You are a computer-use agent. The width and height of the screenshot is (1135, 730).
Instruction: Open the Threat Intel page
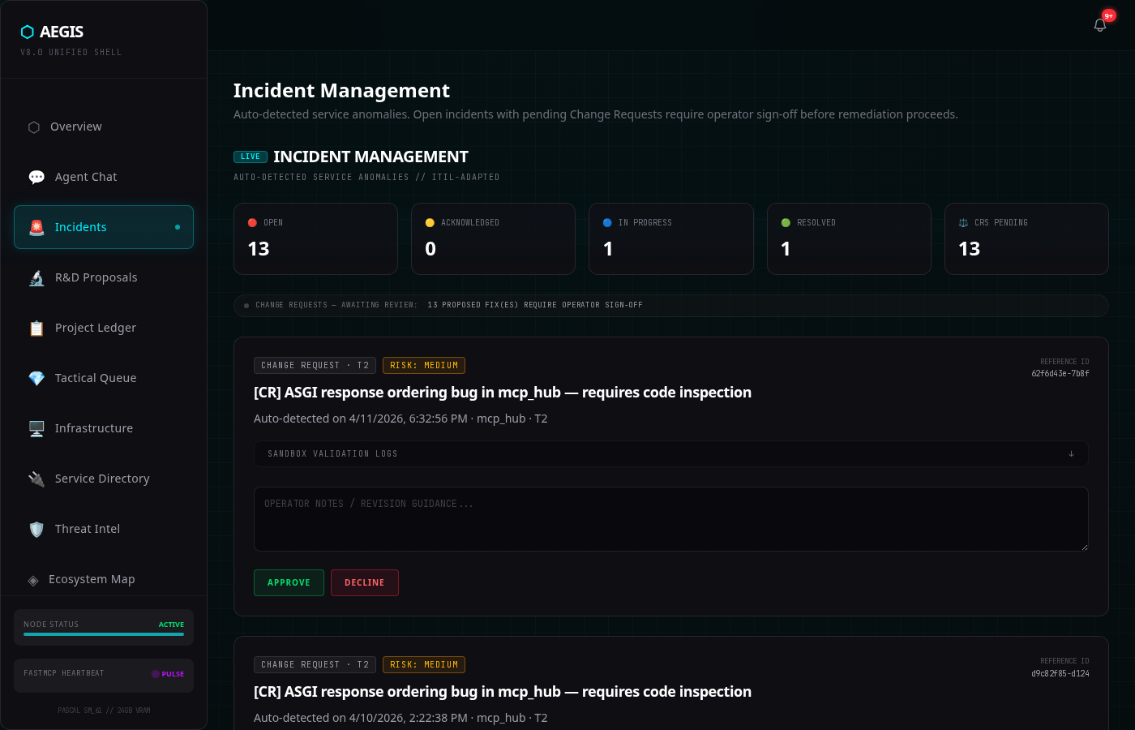point(104,529)
